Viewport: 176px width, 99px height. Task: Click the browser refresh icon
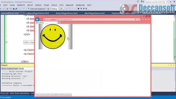tap(139, 20)
